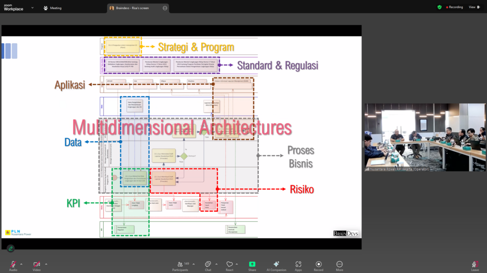This screenshot has height=273, width=487.
Task: Select the Nusantara Power video thumbnail
Action: tap(425, 137)
